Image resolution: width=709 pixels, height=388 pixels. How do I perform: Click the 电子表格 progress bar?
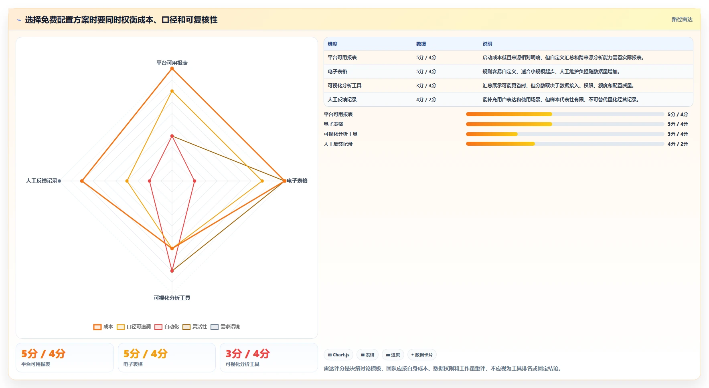[x=565, y=124]
